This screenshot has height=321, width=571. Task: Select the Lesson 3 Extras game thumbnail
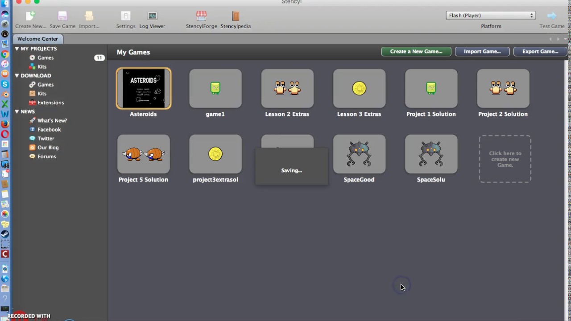(359, 88)
